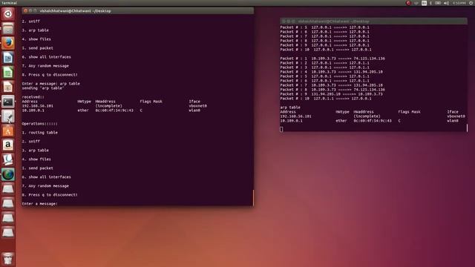475x267 pixels.
Task: Click the 'Enter a message:' prompt at the bottom
Action: [39, 204]
